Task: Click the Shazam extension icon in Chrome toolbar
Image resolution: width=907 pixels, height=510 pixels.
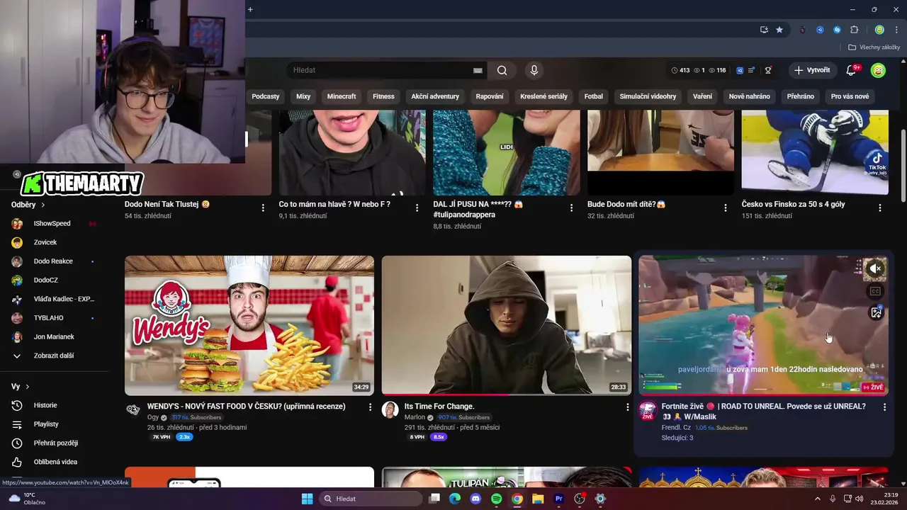Action: tap(837, 30)
